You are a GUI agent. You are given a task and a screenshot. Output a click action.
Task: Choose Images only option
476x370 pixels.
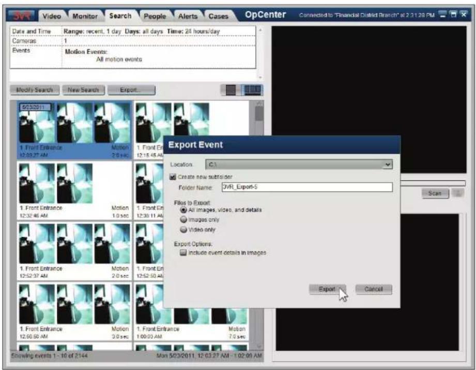click(183, 219)
